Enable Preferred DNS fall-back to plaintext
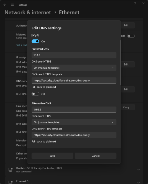The height and width of the screenshot is (184, 148). click(x=35, y=94)
